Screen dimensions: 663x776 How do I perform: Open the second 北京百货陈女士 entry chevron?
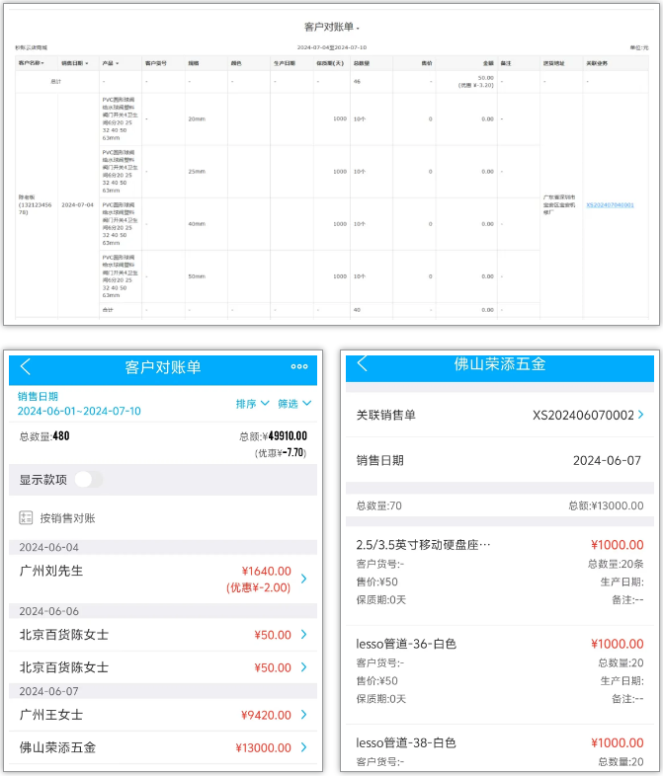click(x=304, y=667)
